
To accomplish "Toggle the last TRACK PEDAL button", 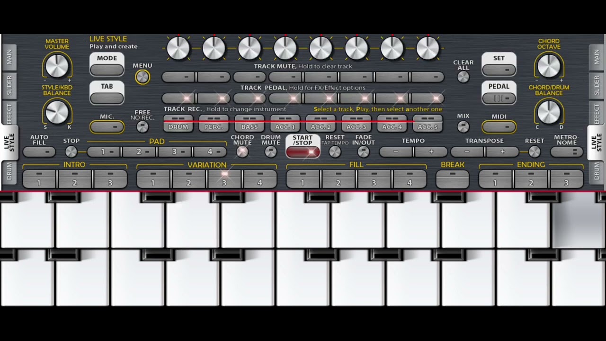I will coord(428,98).
